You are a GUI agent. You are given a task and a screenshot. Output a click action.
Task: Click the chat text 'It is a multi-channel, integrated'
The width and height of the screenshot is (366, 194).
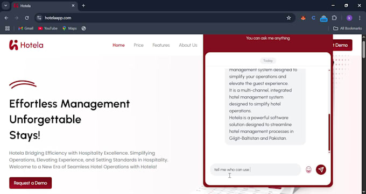(x=261, y=90)
